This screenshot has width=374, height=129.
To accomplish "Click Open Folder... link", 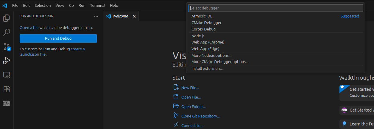I will pyautogui.click(x=193, y=107).
